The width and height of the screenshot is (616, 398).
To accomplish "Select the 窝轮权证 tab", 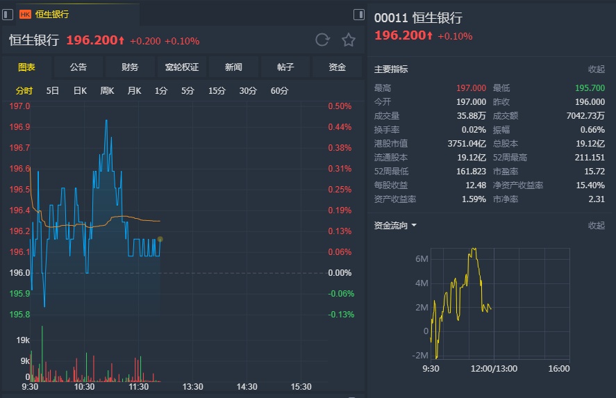I will 182,67.
